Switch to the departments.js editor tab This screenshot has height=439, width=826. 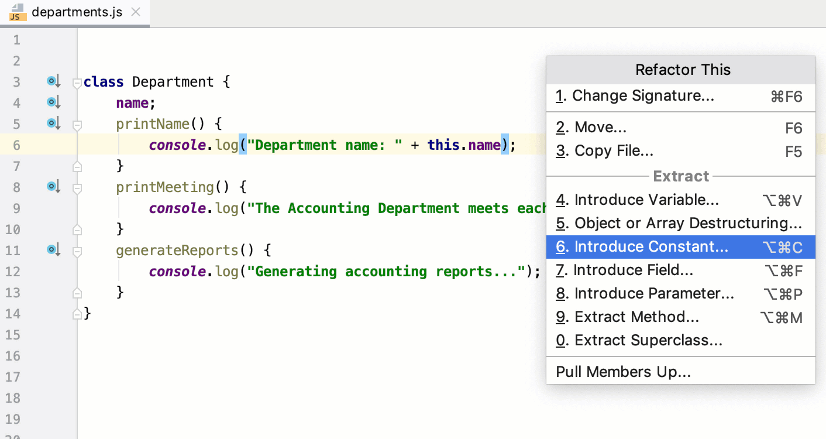pos(77,11)
